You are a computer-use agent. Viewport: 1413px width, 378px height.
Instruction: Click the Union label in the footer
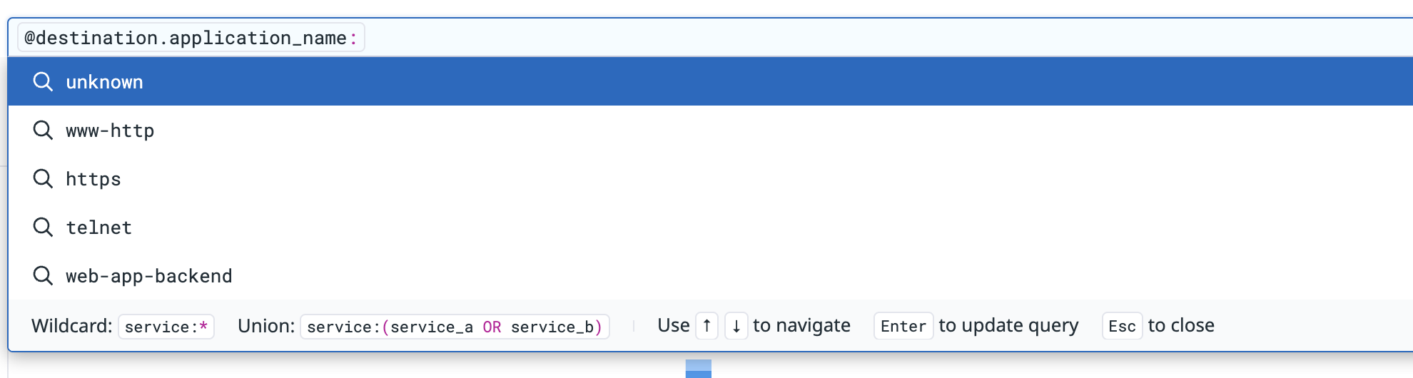pos(266,326)
